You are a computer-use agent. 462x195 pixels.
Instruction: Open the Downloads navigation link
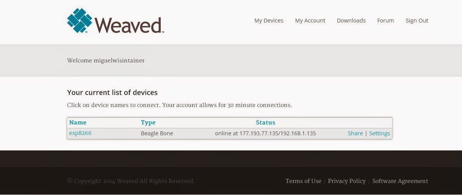pos(351,21)
